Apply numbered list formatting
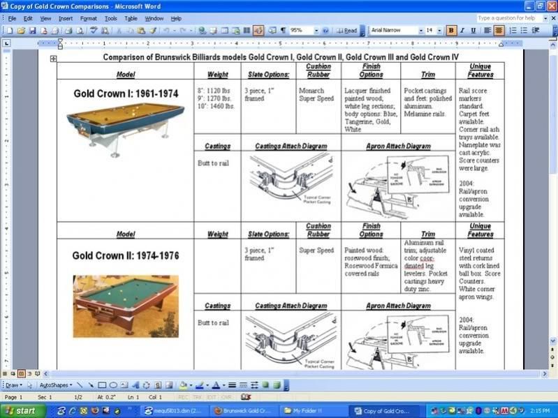558x418 pixels. (513, 31)
